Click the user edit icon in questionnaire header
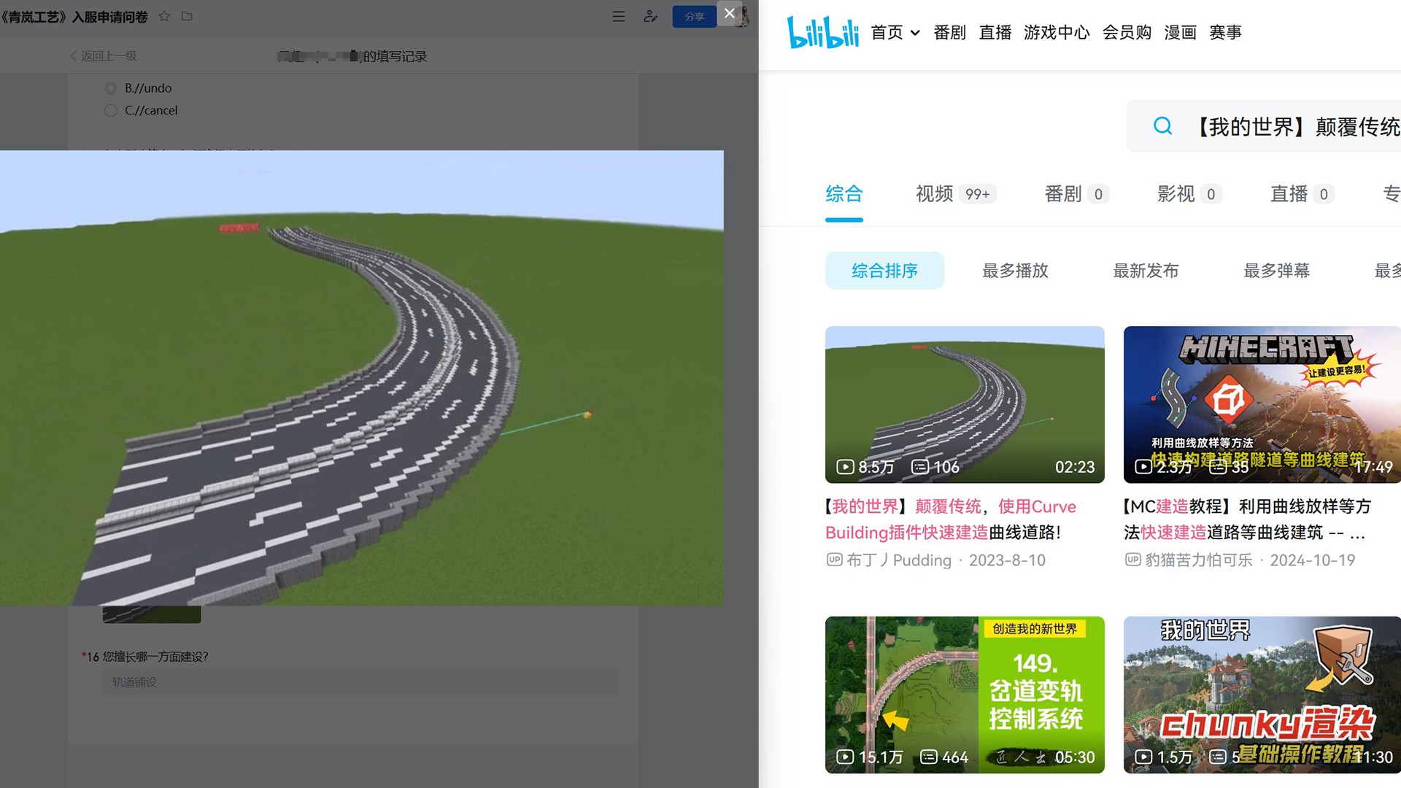1401x788 pixels. click(x=650, y=16)
